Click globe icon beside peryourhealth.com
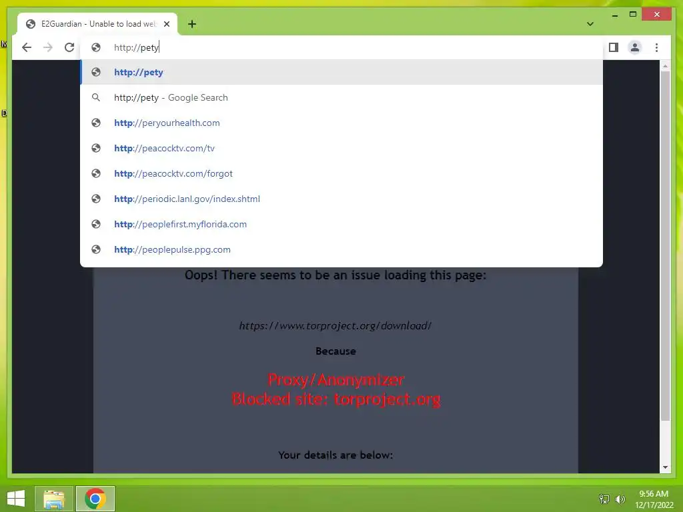Screen dimensions: 683x512 point(96,123)
